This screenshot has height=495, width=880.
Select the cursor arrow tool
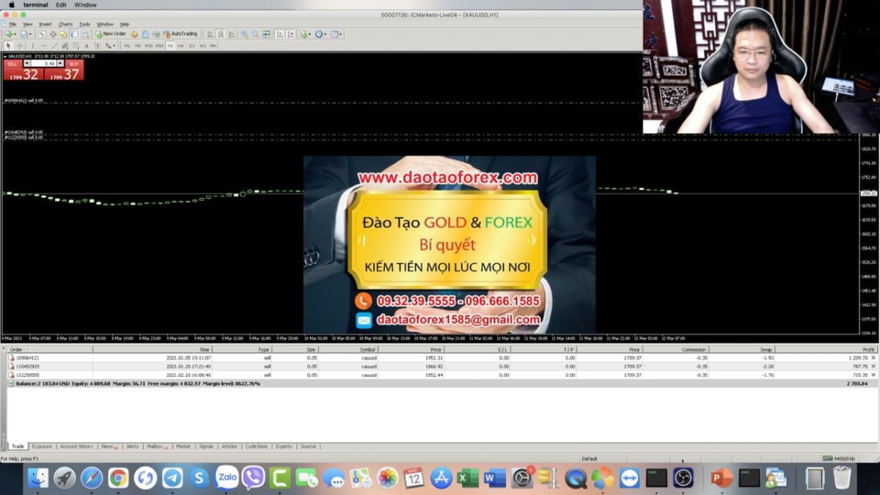(8, 46)
